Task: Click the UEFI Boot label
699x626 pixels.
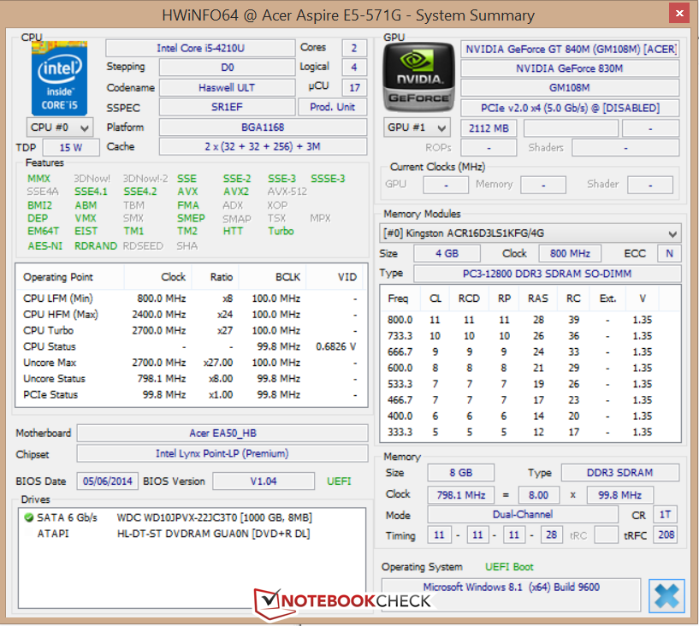Action: [x=509, y=567]
